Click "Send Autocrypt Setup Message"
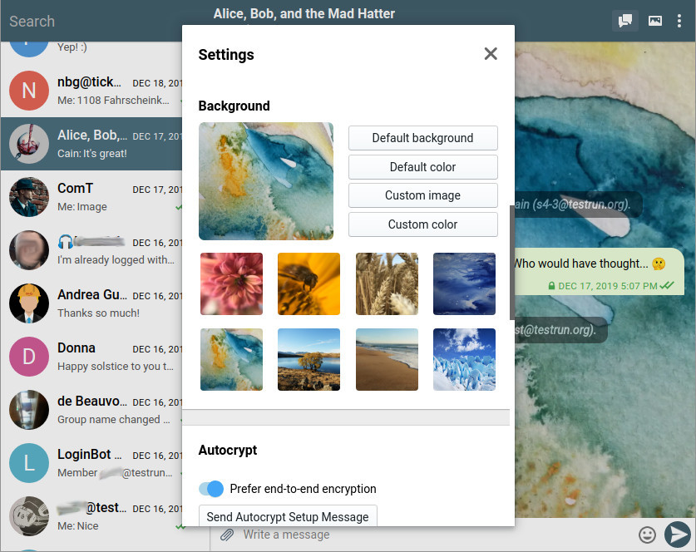Image resolution: width=696 pixels, height=552 pixels. [288, 516]
